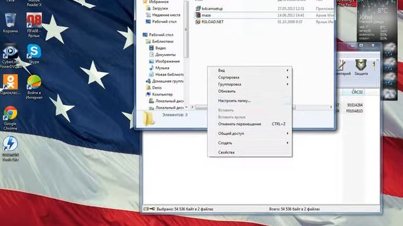Viewport: 403px width, 226px height.
Task: Select the maze archive file
Action: tap(206, 15)
